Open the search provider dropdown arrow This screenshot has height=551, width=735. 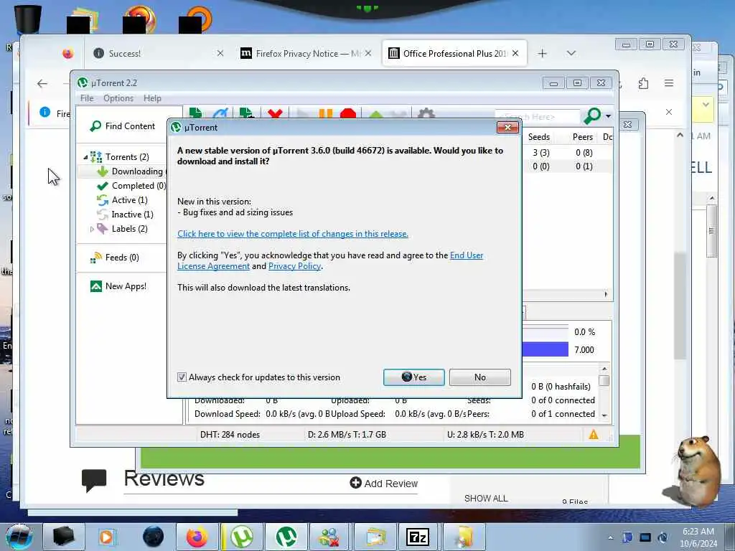[608, 116]
